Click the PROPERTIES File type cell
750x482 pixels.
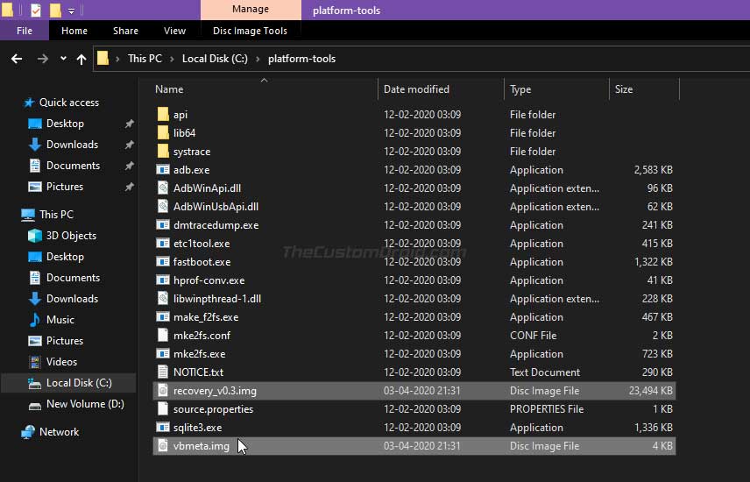547,409
